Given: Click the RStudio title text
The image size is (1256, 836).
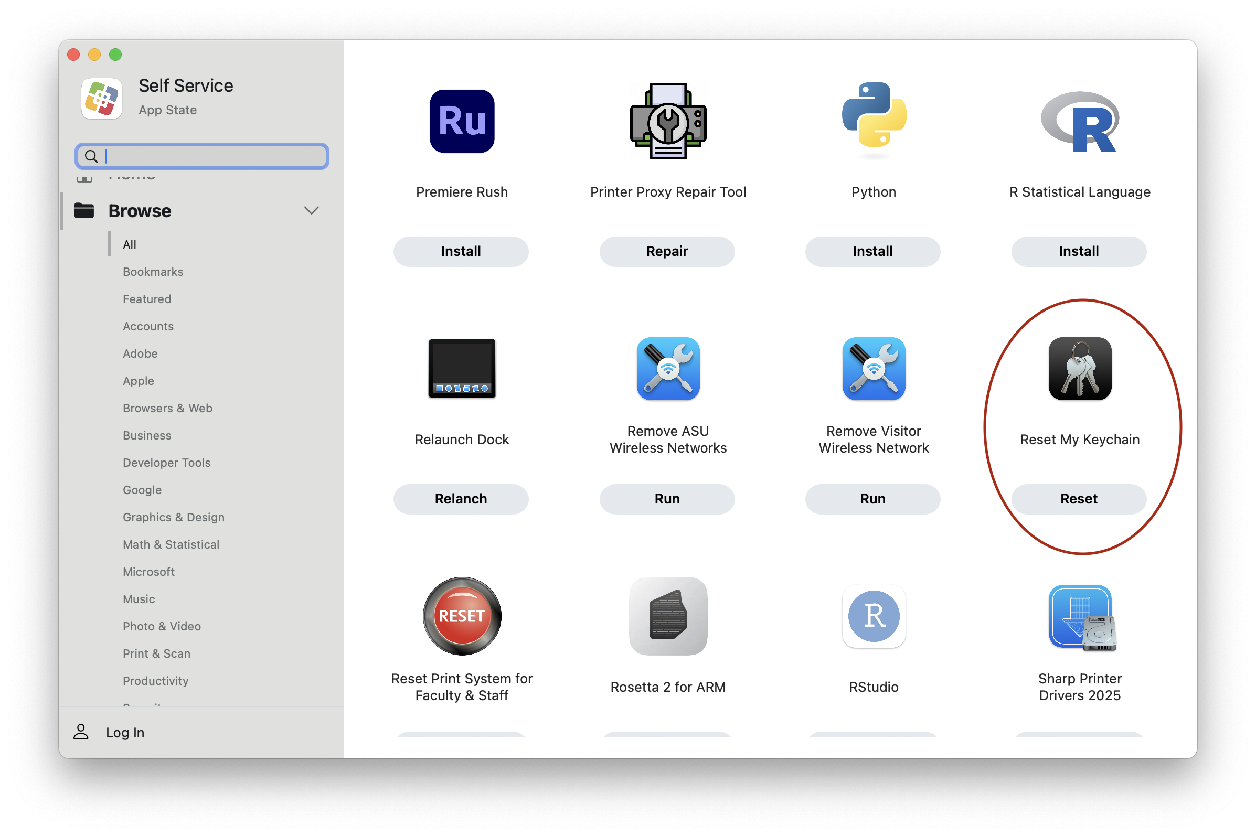Looking at the screenshot, I should [x=874, y=686].
